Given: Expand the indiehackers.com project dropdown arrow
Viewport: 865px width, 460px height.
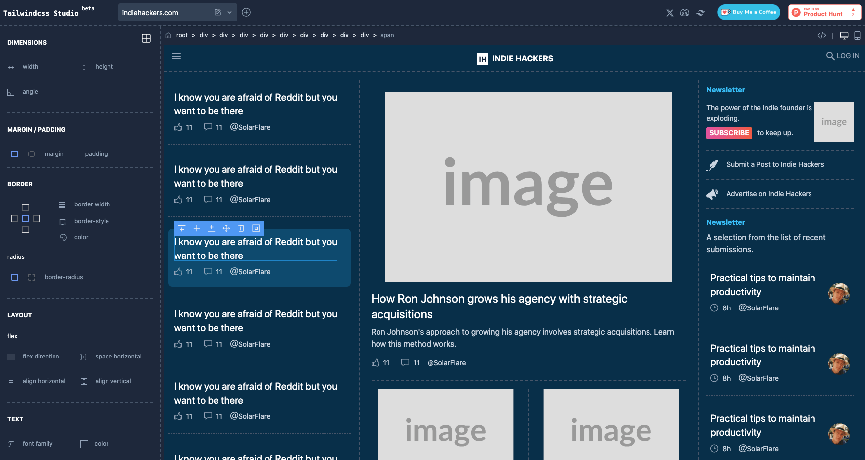Looking at the screenshot, I should (x=230, y=12).
